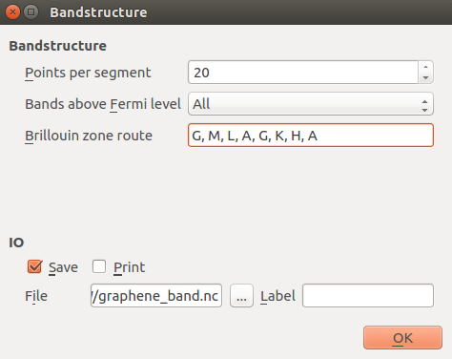Focus the Brillouin zone route text field
The height and width of the screenshot is (359, 452).
pos(311,136)
